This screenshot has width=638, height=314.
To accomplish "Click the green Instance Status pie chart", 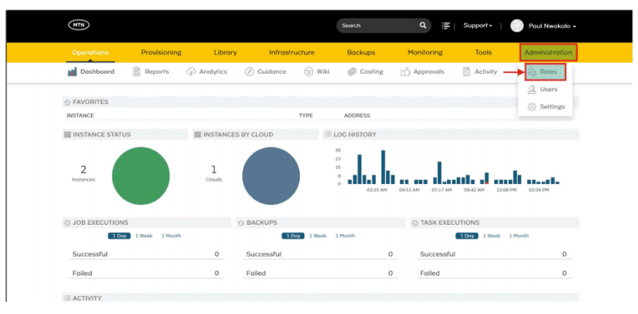I will pos(141,176).
